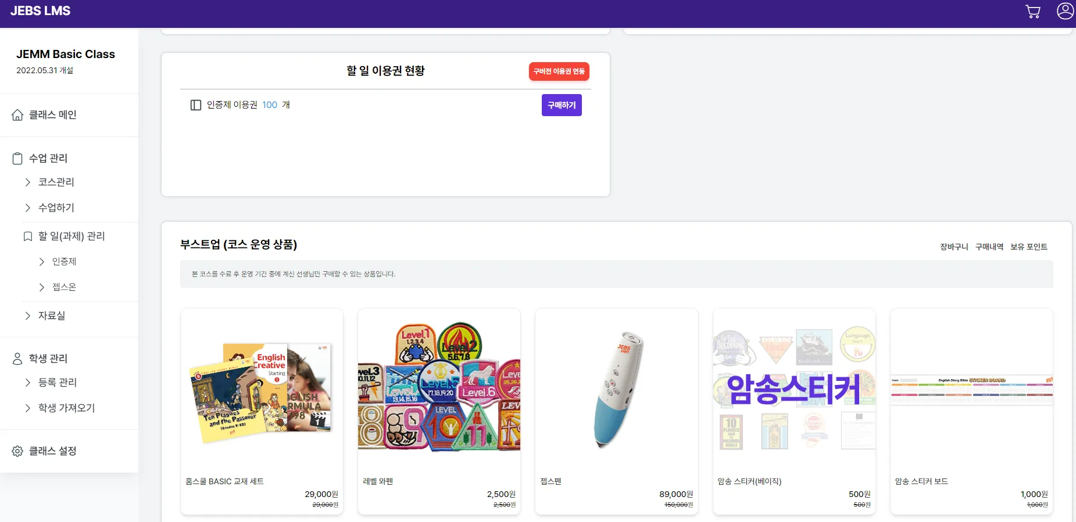The image size is (1076, 522).
Task: Open the 암송 스티커(베이직) product image
Action: point(794,390)
